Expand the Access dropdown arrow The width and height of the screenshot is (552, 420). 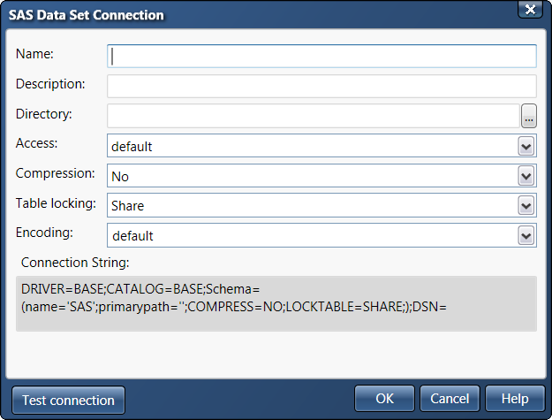pos(526,147)
